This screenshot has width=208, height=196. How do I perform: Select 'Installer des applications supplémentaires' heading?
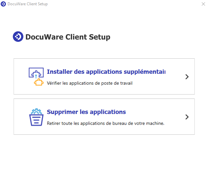pyautogui.click(x=106, y=72)
